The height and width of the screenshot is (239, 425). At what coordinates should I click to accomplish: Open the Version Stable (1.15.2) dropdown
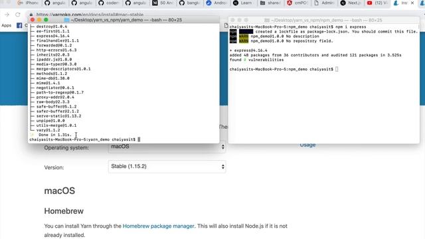pos(167,167)
